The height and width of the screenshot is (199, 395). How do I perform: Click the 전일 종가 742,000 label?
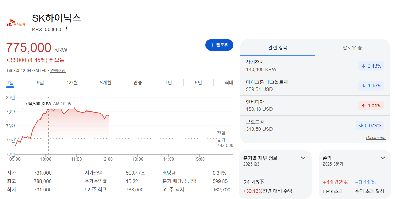[x=225, y=139]
